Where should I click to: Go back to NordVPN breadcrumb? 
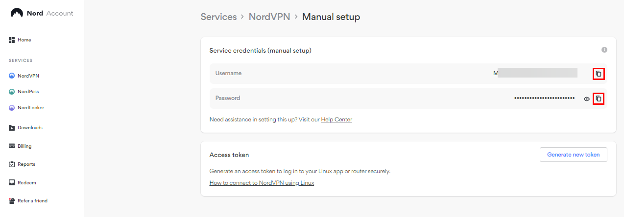pyautogui.click(x=269, y=17)
